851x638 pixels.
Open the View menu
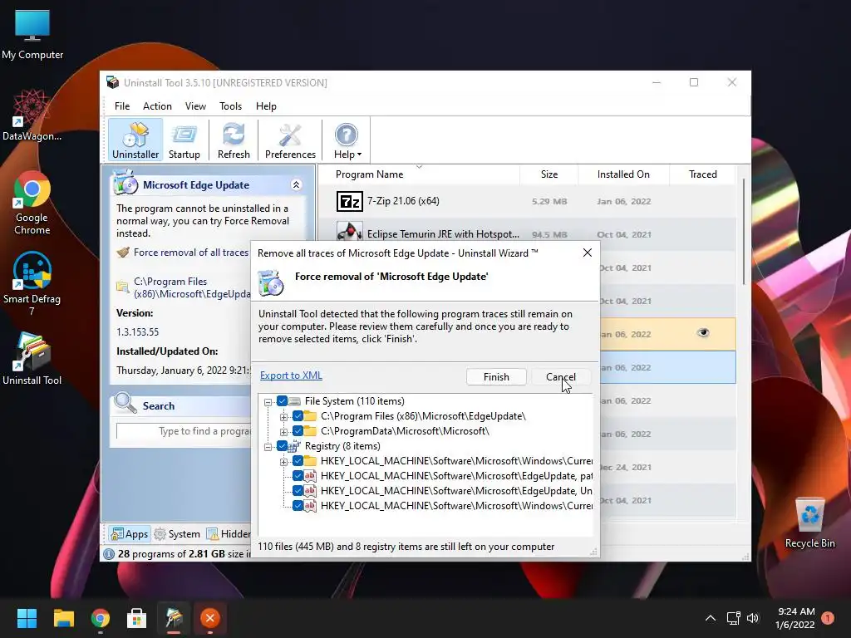pyautogui.click(x=195, y=106)
